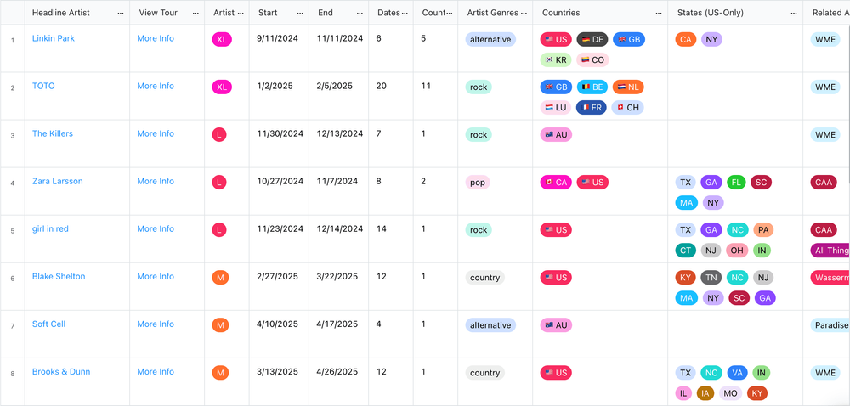
Task: Select the M badge in Blake Shelton row
Action: point(220,278)
